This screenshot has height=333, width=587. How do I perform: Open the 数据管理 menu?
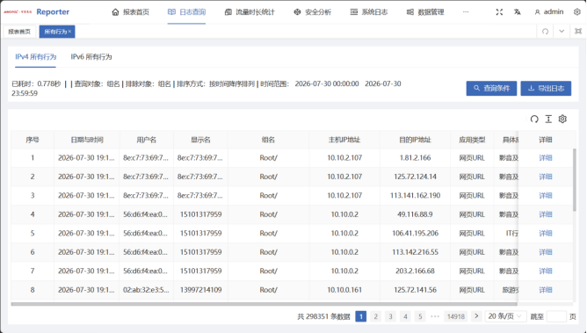(425, 12)
